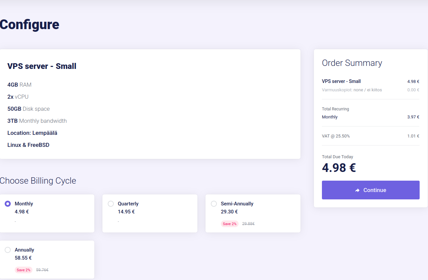428x280 pixels.
Task: Select the Quarterly billing radio button
Action: point(111,204)
